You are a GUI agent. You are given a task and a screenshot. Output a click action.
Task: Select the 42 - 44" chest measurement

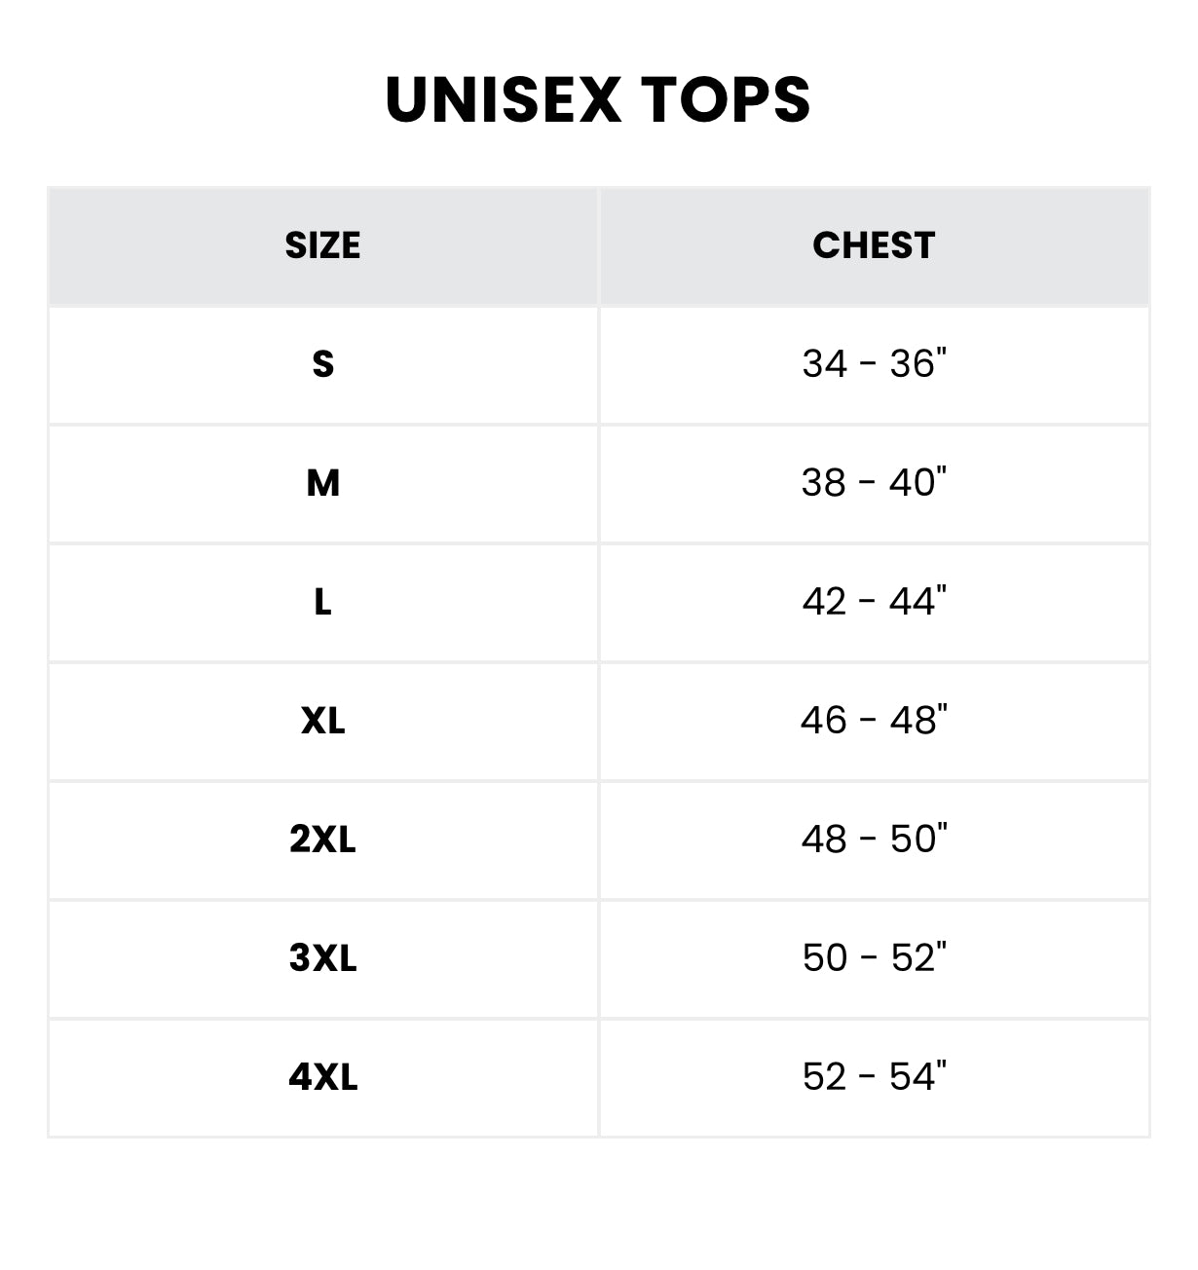(x=874, y=602)
